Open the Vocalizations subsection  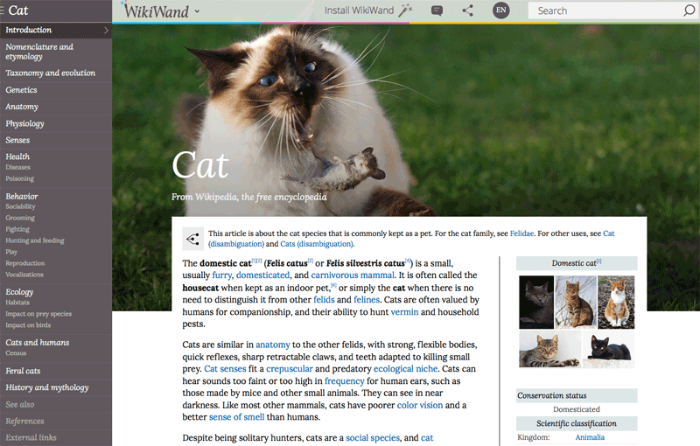point(24,275)
